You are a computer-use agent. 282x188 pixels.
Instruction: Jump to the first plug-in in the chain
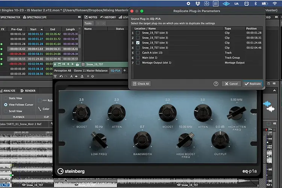click(x=64, y=64)
